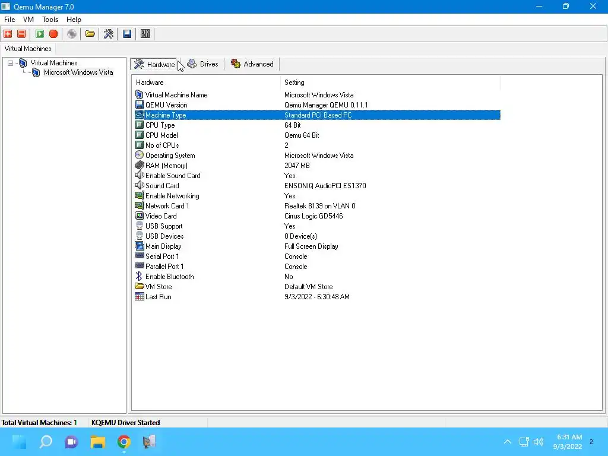This screenshot has width=608, height=456.
Task: Select the USB Devices row
Action: click(317, 236)
